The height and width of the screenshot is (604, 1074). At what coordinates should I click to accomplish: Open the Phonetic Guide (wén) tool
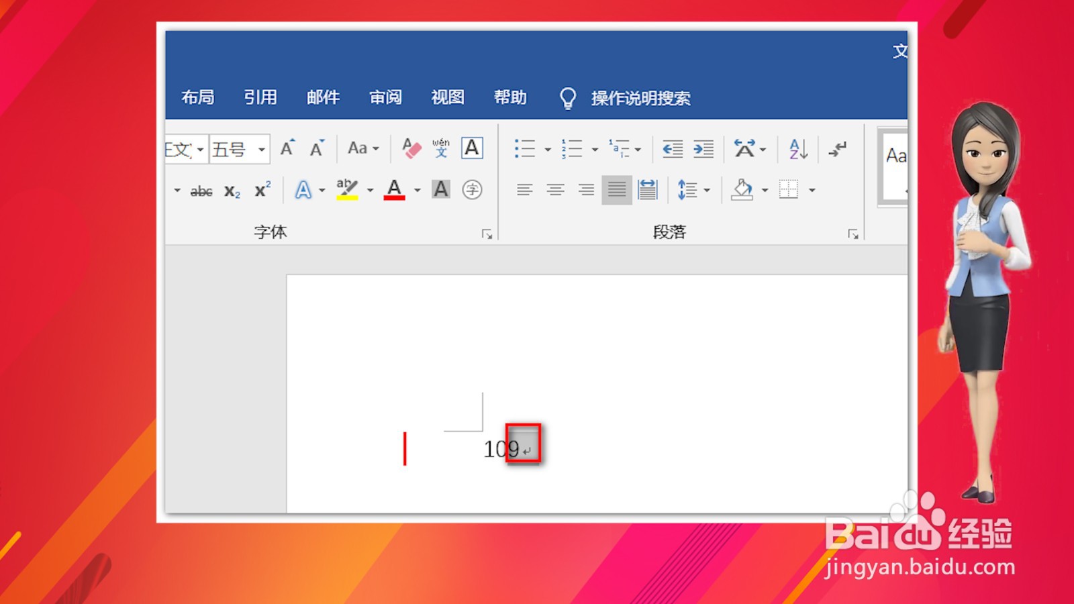(441, 148)
